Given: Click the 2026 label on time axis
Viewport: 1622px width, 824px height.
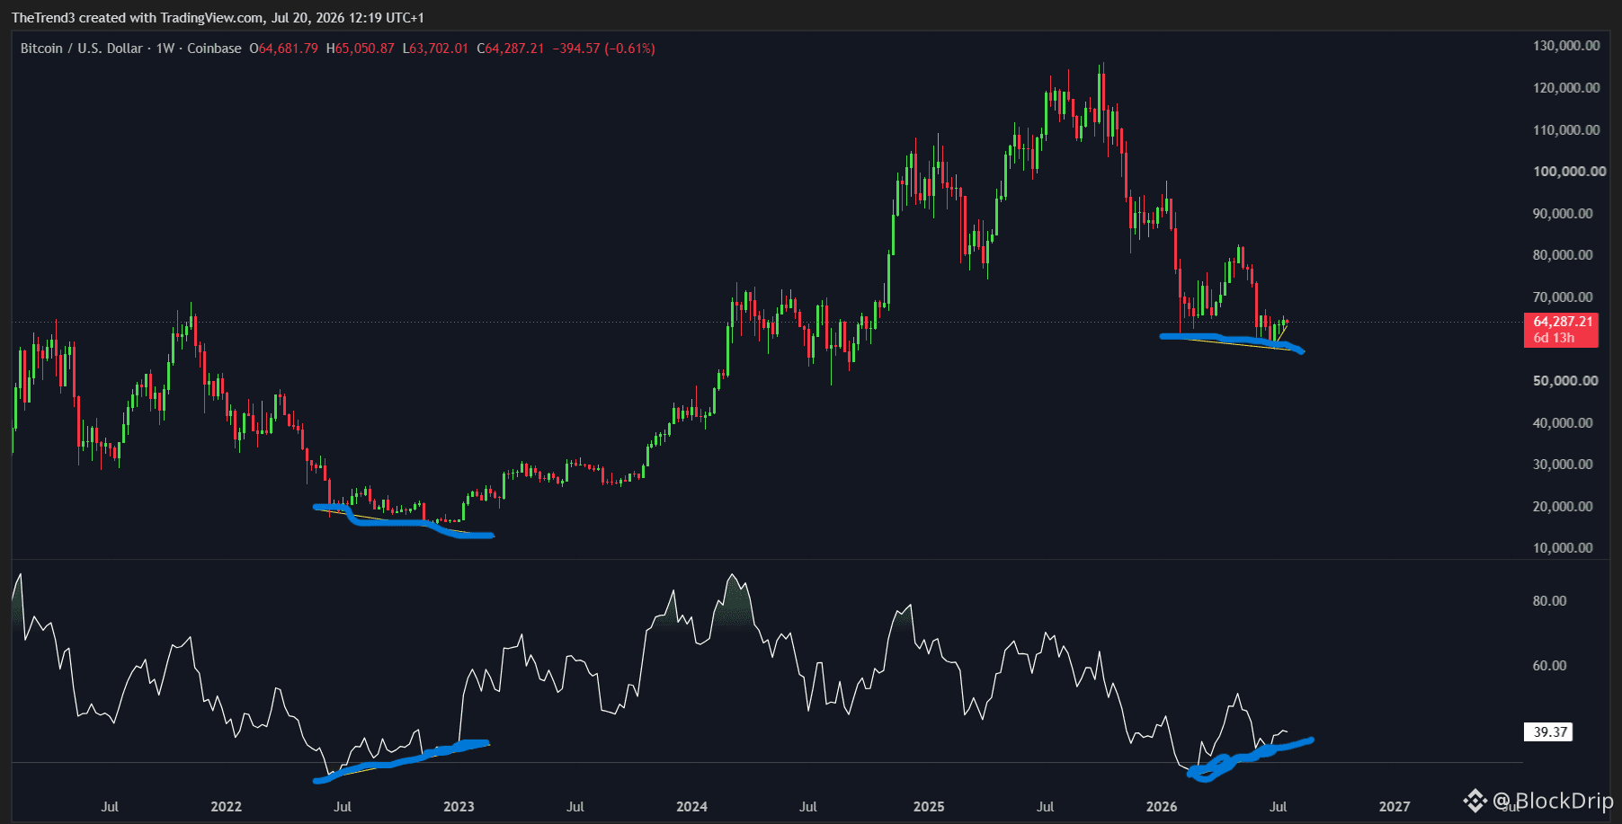Looking at the screenshot, I should (x=1162, y=807).
